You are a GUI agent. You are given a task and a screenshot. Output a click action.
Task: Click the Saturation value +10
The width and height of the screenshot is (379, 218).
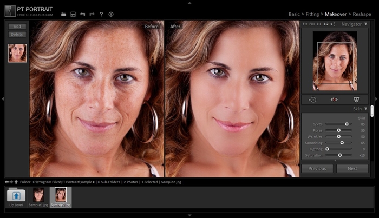coord(362,155)
